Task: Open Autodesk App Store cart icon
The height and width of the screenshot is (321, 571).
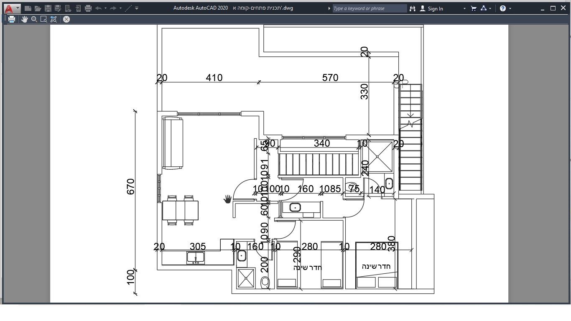Action: click(x=474, y=8)
